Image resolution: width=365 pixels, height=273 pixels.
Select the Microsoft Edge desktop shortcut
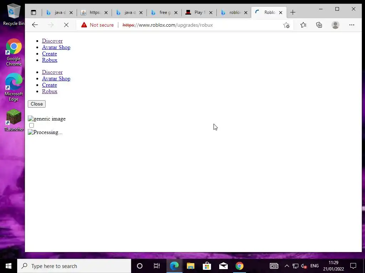[14, 87]
